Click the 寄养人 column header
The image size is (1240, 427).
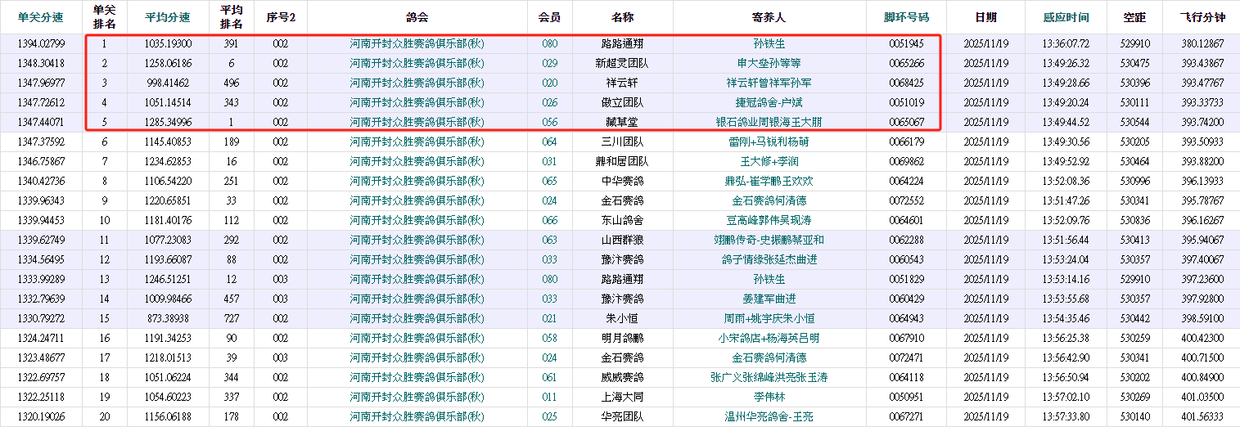click(x=769, y=17)
